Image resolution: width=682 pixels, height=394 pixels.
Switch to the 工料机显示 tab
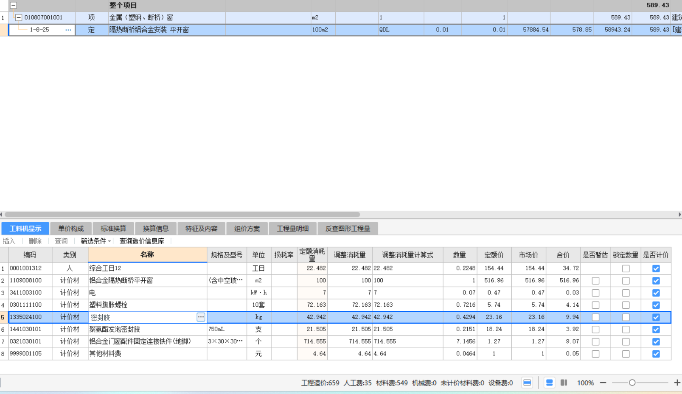point(25,229)
